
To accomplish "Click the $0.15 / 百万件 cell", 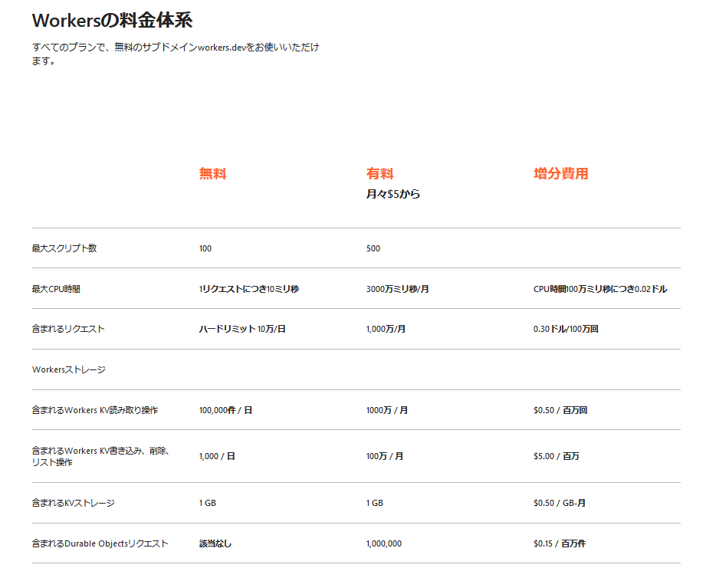I will point(560,543).
